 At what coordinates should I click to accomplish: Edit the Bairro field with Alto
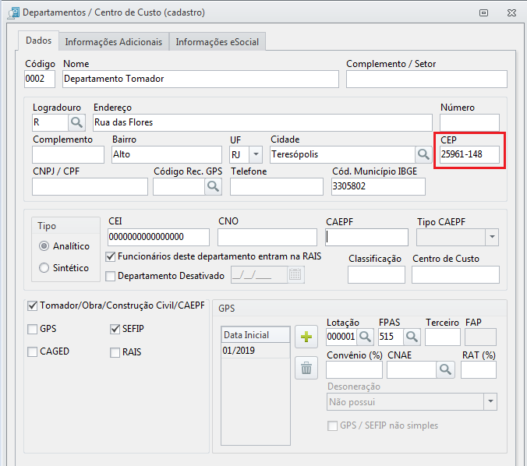[167, 154]
